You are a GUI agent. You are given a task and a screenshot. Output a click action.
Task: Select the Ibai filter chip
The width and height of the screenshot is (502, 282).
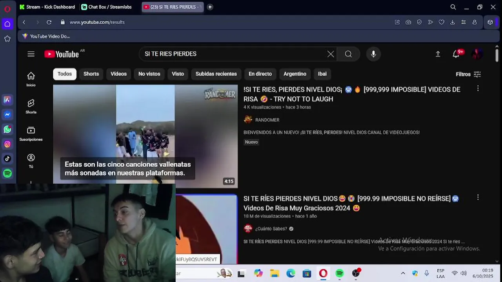pyautogui.click(x=322, y=74)
